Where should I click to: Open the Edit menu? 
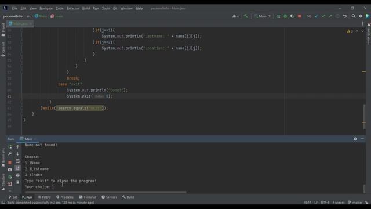23,8
